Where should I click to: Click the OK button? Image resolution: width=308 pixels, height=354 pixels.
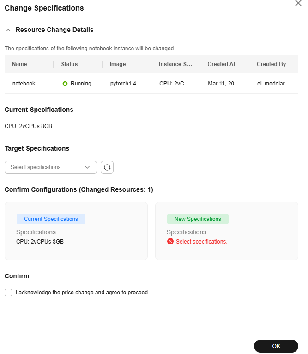tap(276, 346)
